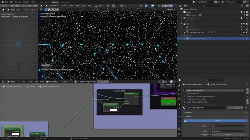
Task: Select solid viewport shading mode
Action: (166, 6)
